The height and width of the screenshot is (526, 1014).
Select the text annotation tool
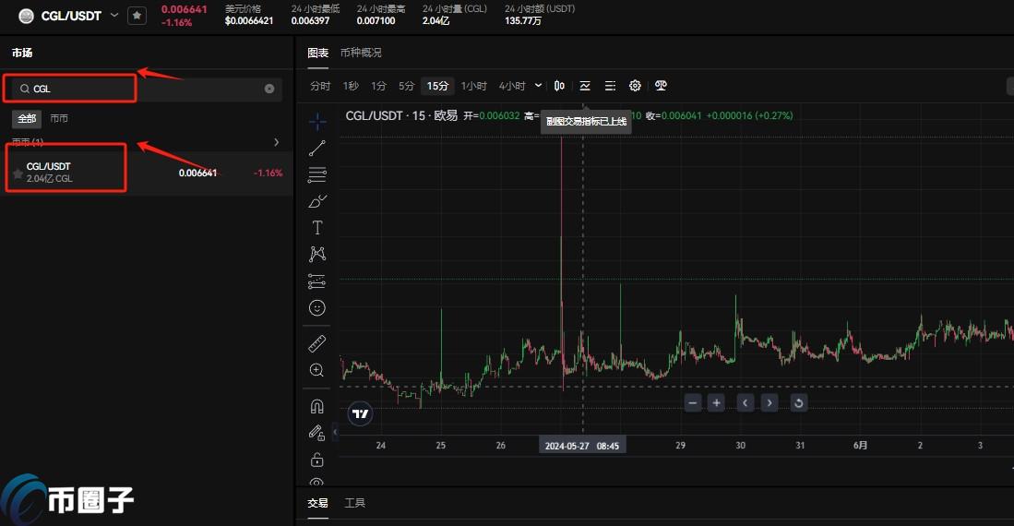coord(317,228)
